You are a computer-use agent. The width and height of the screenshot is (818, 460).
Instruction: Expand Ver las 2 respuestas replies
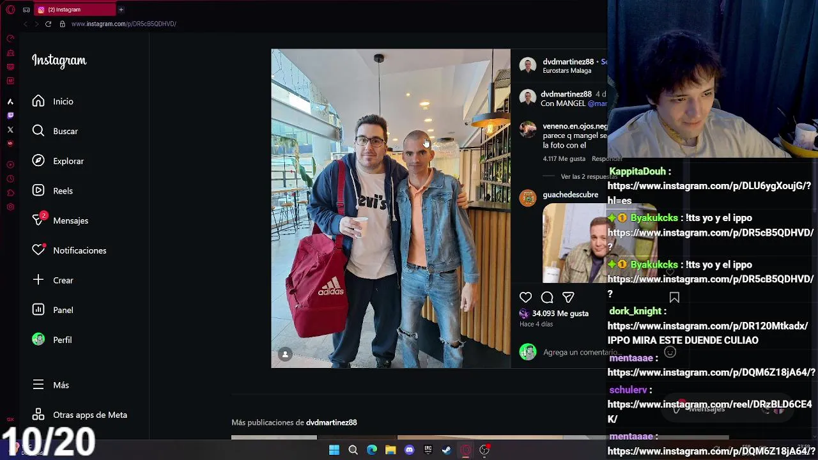(588, 176)
